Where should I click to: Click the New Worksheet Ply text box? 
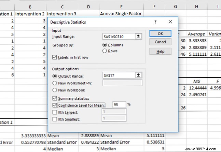122,83
